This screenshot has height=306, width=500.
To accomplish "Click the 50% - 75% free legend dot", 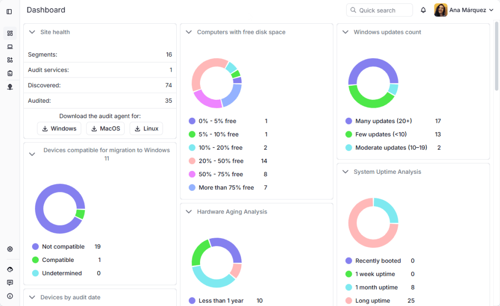I will click(x=192, y=174).
